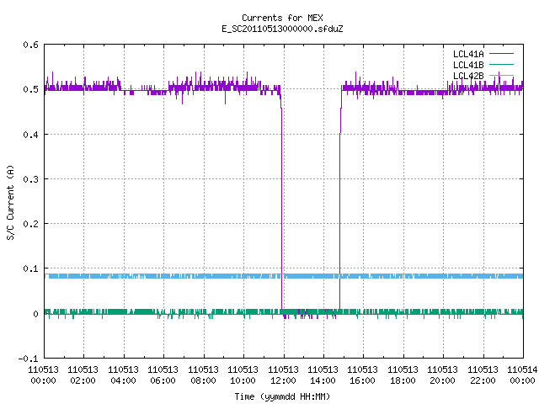Pick the purple LCL41A legend line sample
Image resolution: width=539 pixels, height=404 pixels.
[501, 54]
